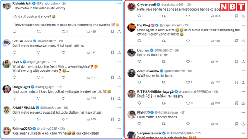Bookmark Raj King's Kalesh Zone tweet
The width and height of the screenshot is (248, 139).
(x=237, y=41)
